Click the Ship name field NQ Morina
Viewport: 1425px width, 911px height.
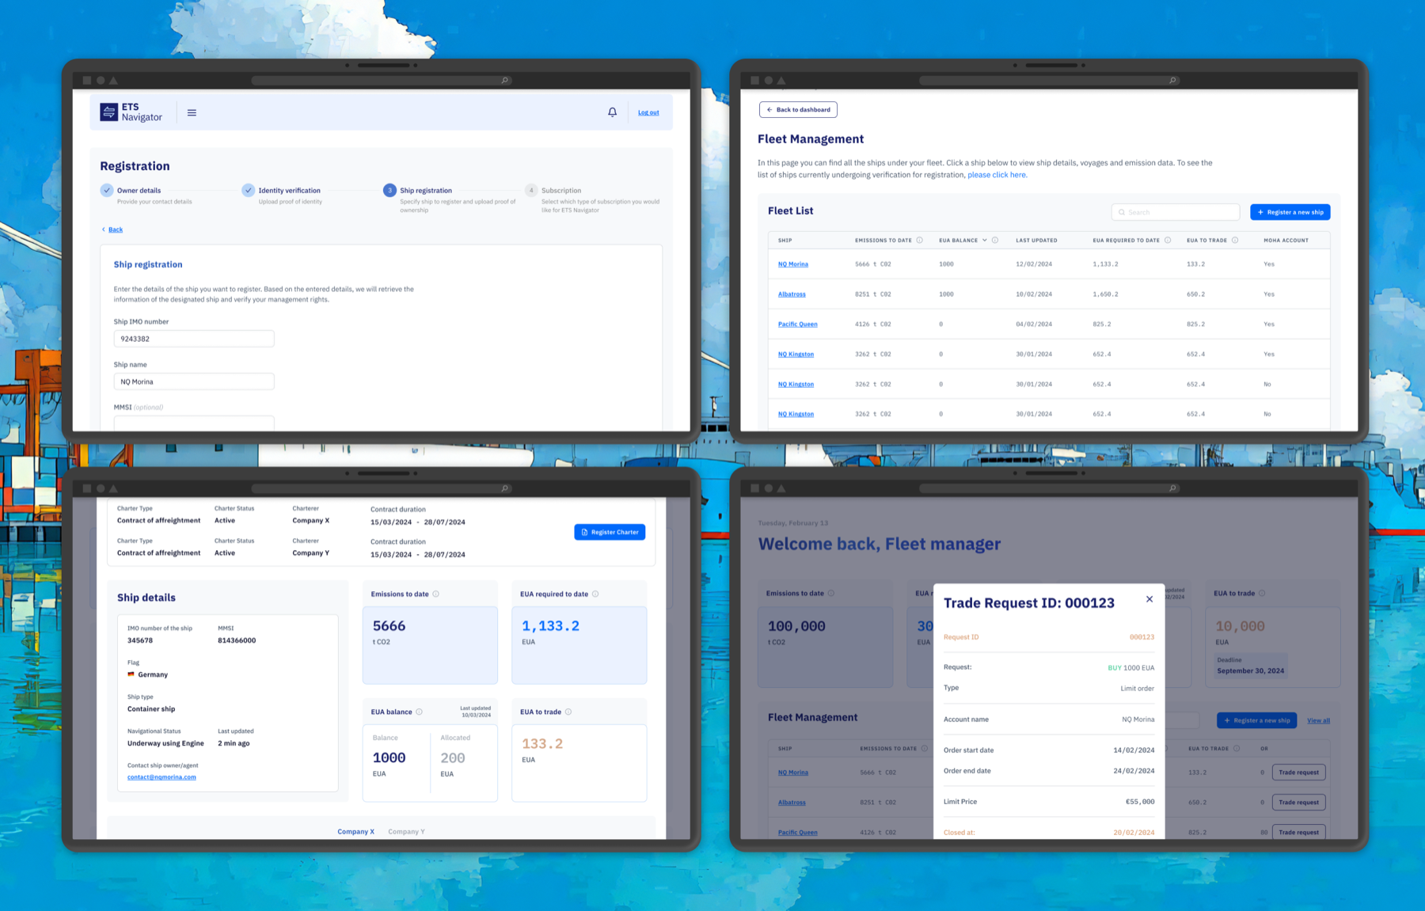[x=194, y=381]
